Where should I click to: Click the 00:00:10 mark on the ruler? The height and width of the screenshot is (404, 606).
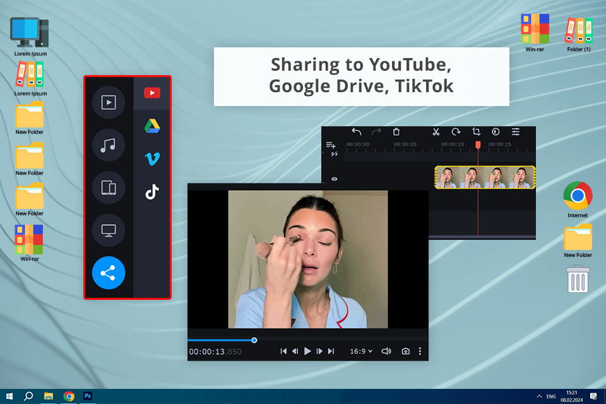tap(452, 144)
